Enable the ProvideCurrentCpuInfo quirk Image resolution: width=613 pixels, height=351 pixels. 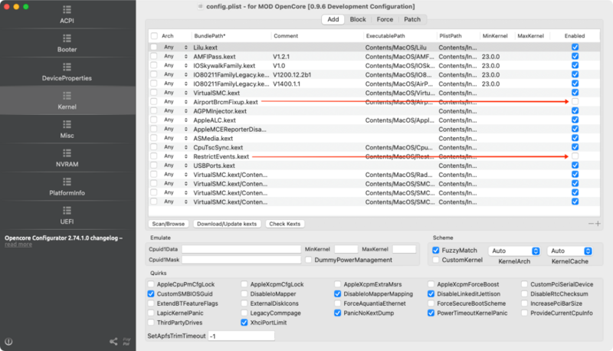pyautogui.click(x=524, y=313)
